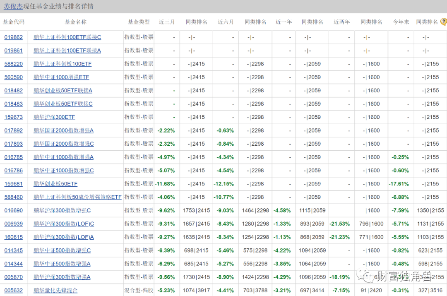Click fund code 588220
The image size is (447, 296).
14,64
